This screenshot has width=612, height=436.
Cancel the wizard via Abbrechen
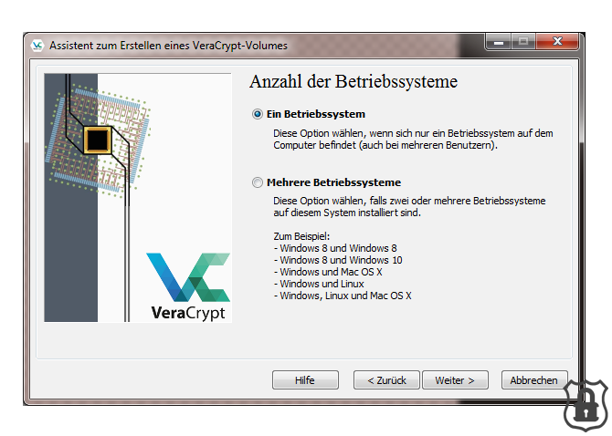tap(534, 379)
